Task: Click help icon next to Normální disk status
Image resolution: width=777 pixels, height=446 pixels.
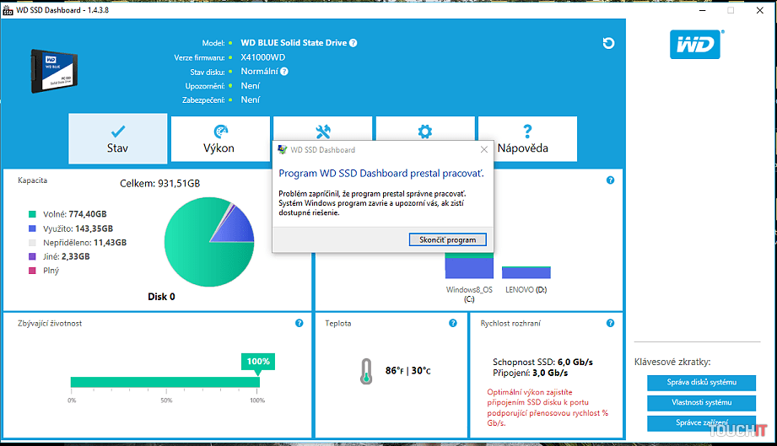Action: [284, 72]
